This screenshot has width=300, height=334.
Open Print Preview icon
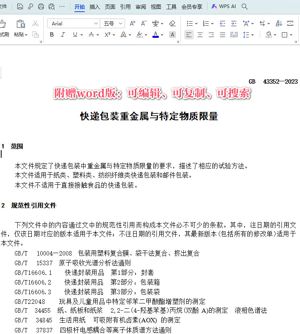click(x=51, y=6)
